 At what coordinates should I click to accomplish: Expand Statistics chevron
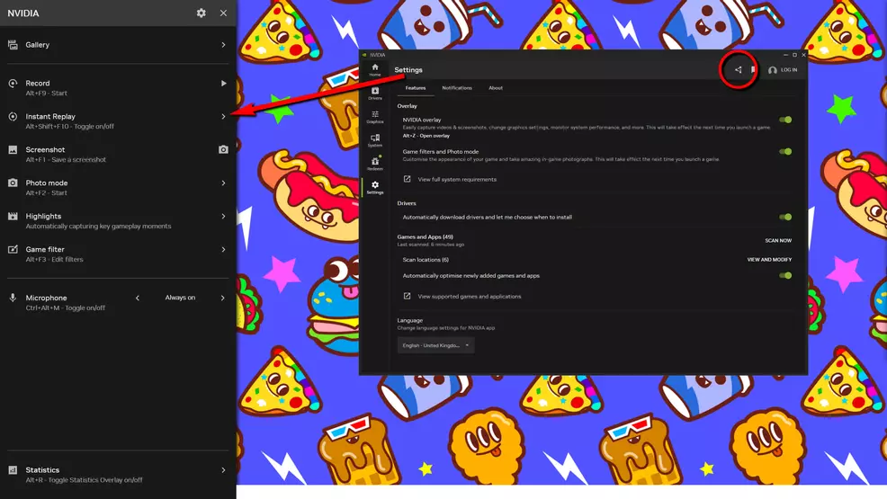(x=223, y=470)
